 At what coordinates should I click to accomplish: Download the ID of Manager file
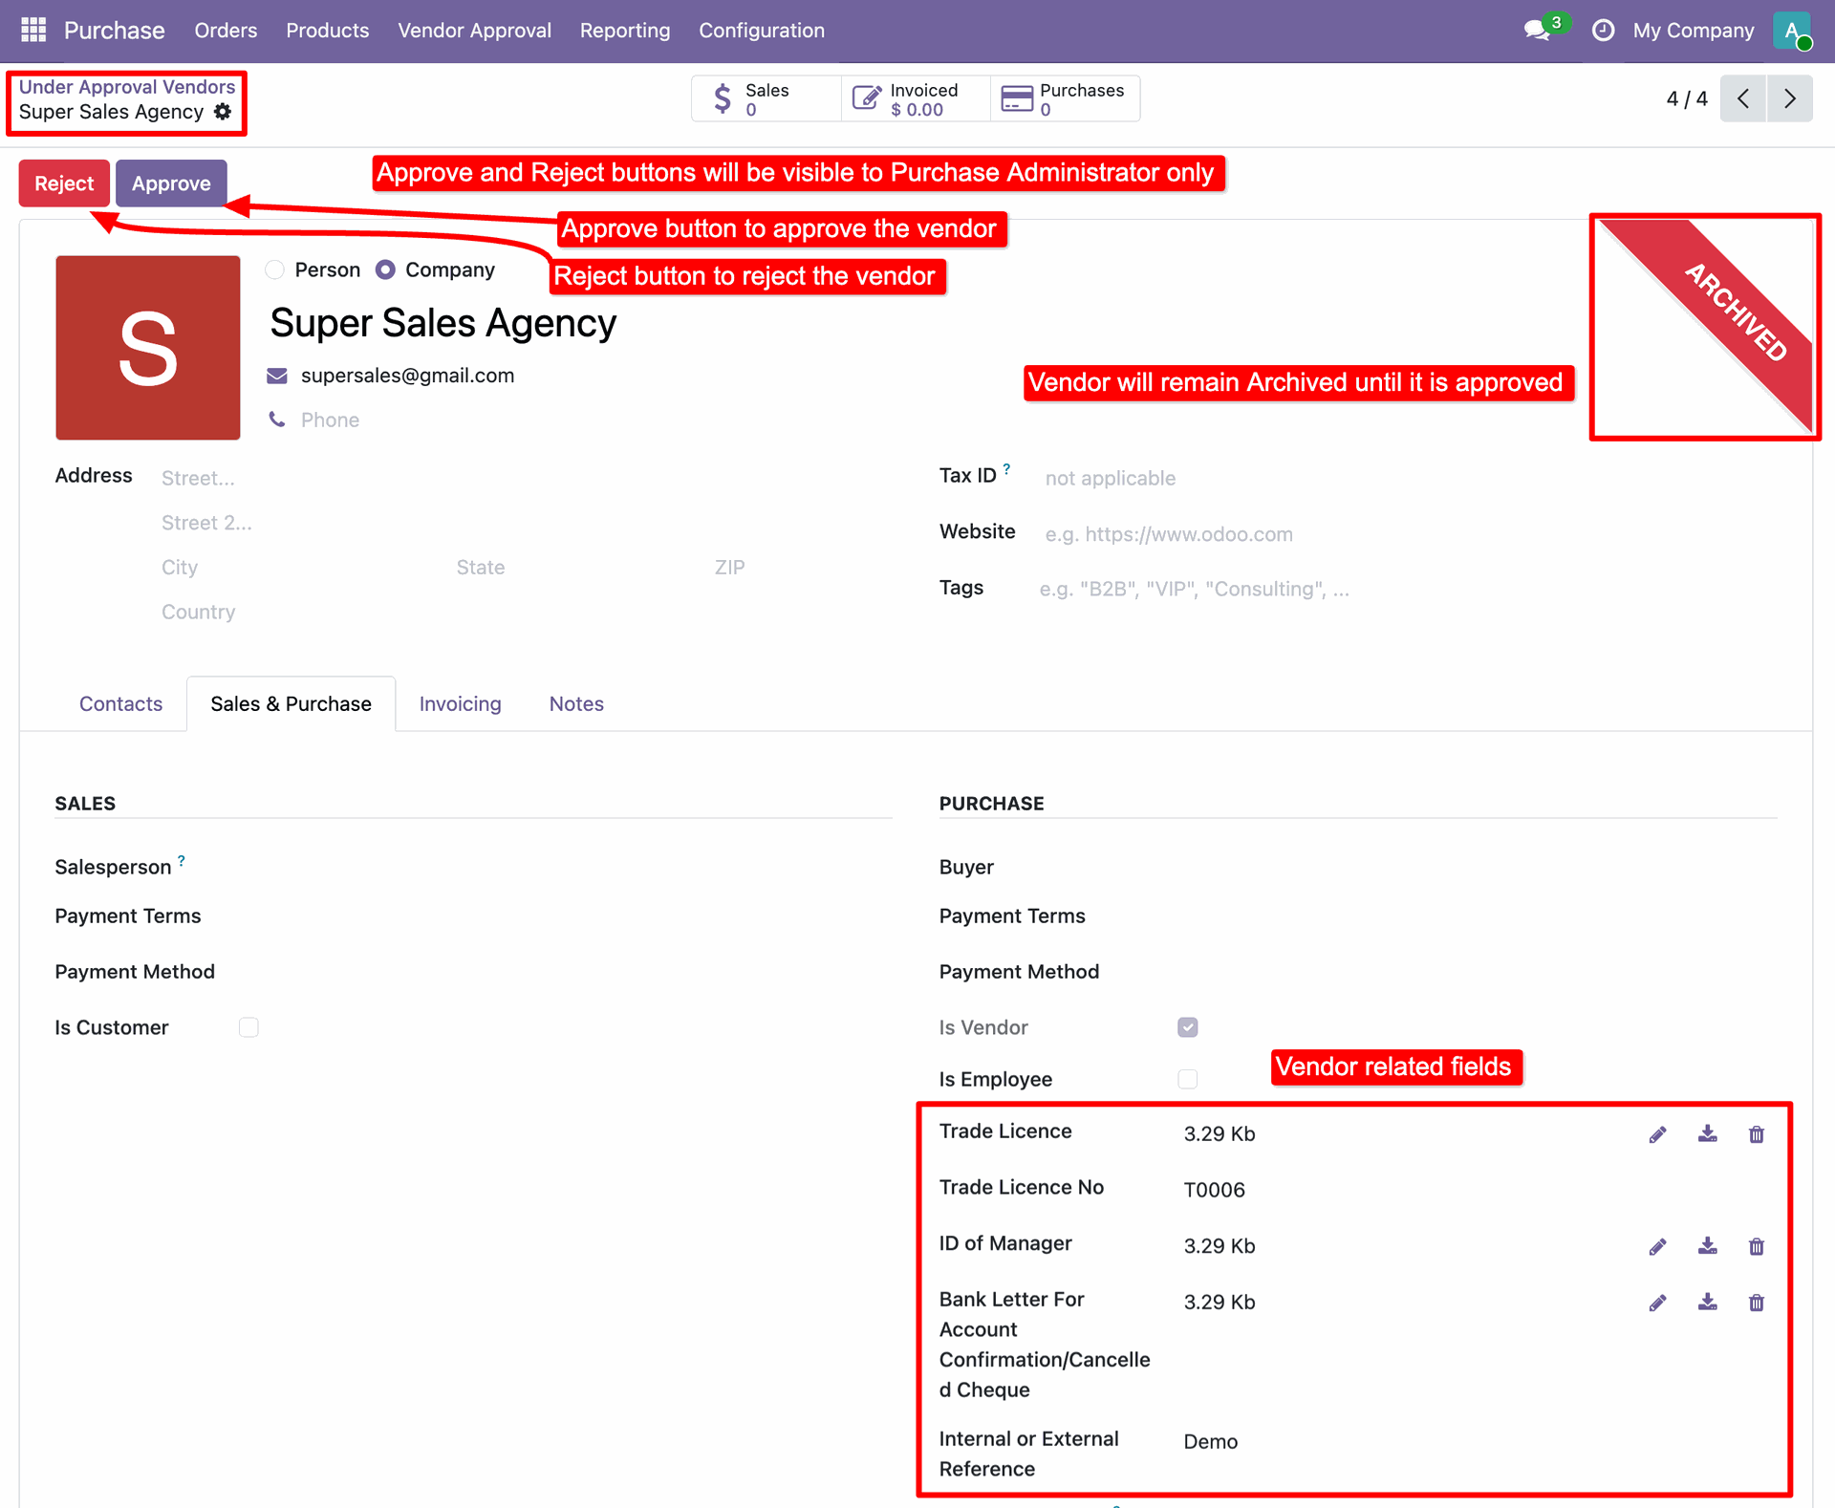tap(1707, 1246)
